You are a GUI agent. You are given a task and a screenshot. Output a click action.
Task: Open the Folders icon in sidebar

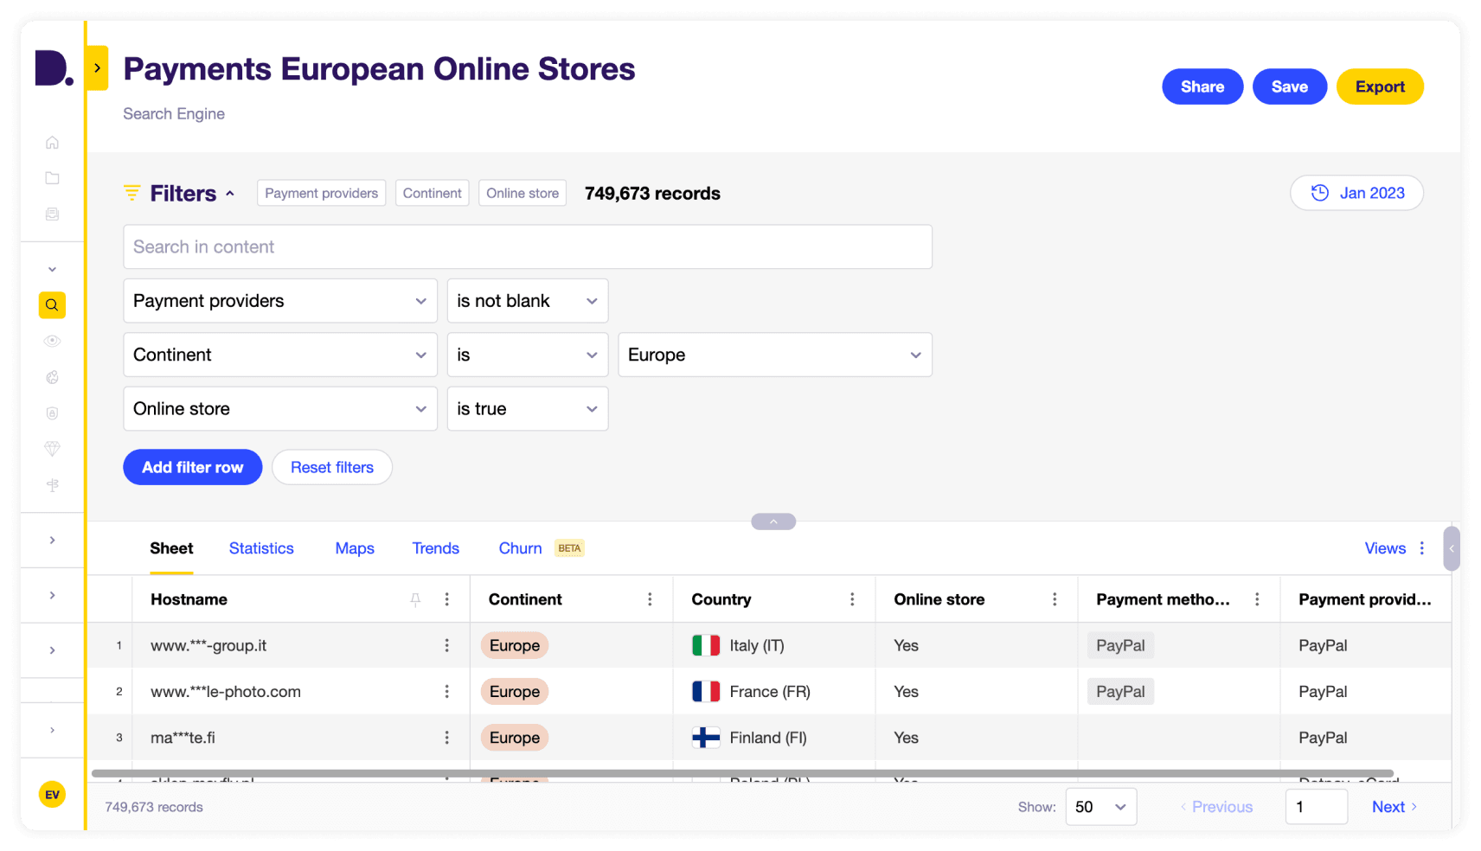pyautogui.click(x=52, y=177)
